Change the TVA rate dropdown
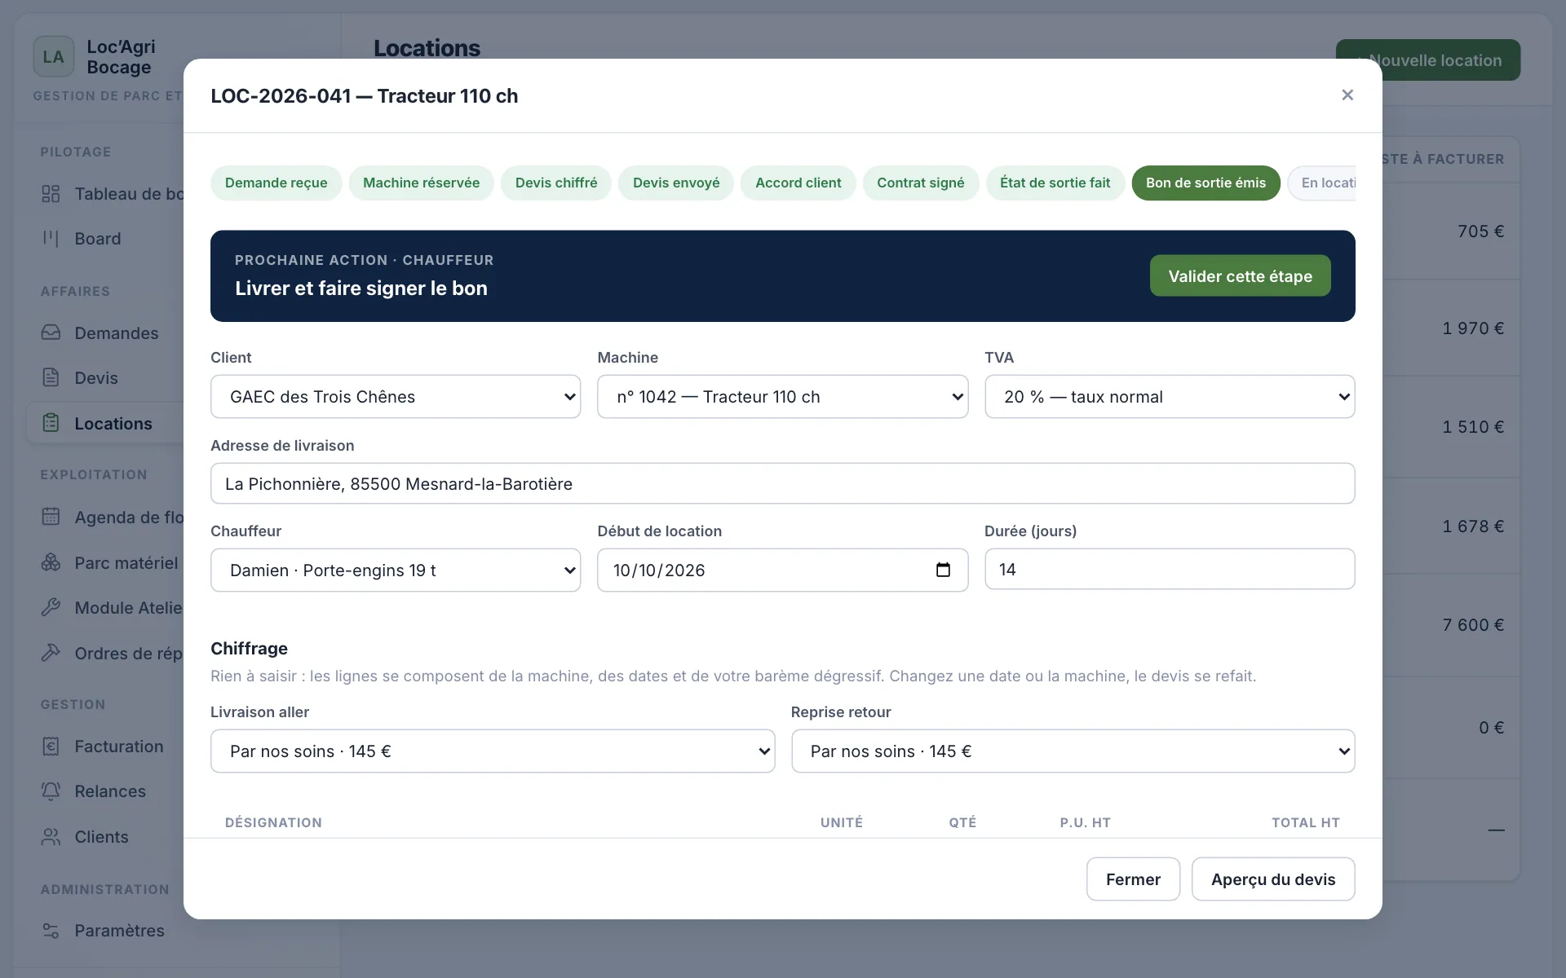The width and height of the screenshot is (1566, 978). point(1170,397)
